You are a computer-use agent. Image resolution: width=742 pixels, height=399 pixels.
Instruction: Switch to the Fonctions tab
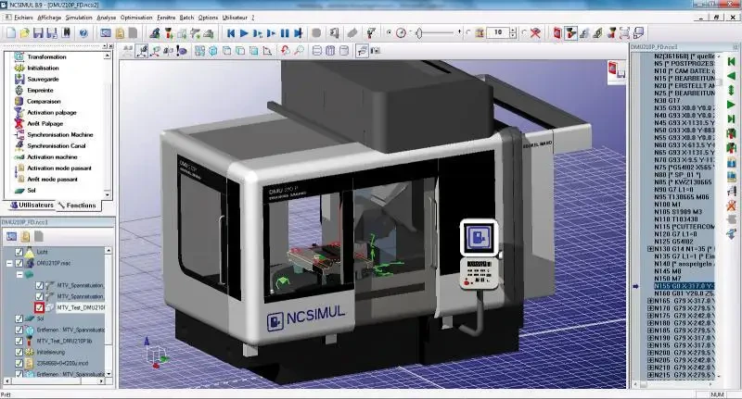[77, 206]
